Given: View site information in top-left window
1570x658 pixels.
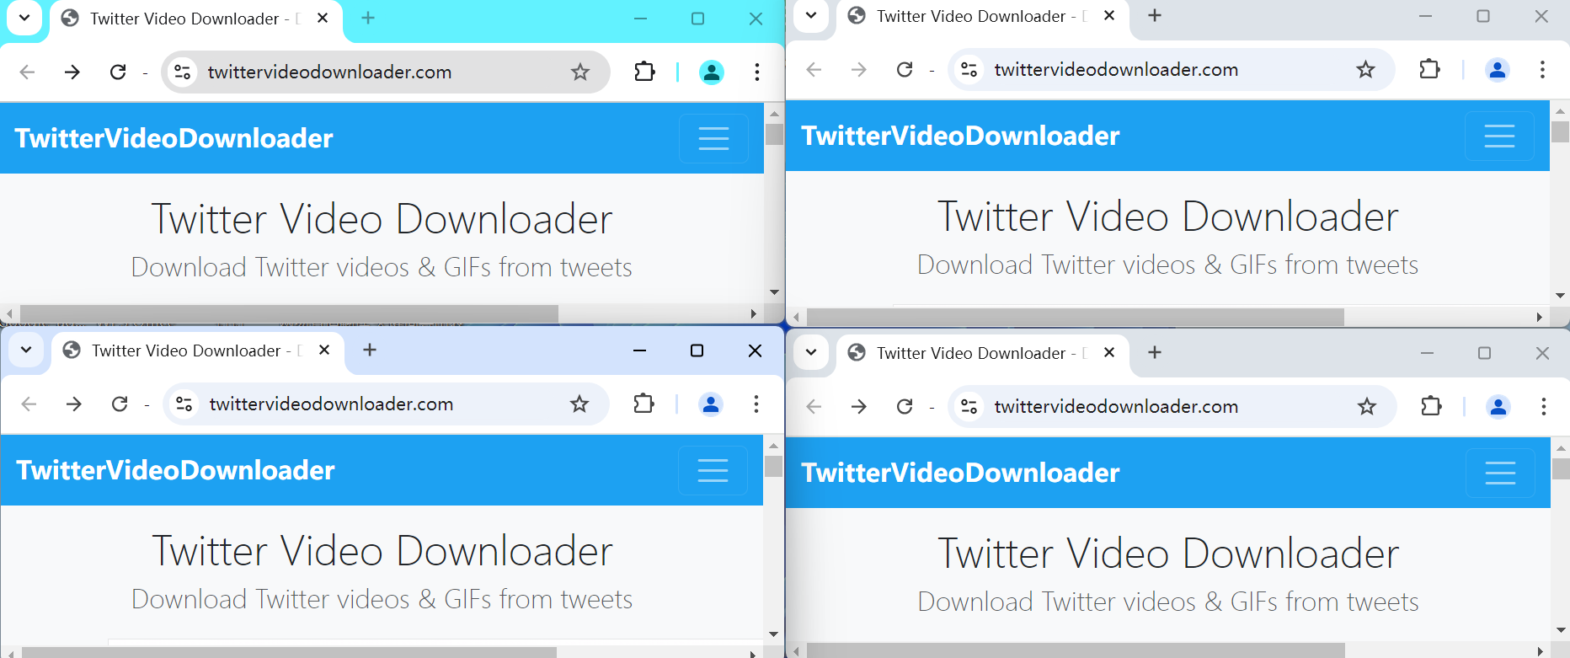Looking at the screenshot, I should pyautogui.click(x=183, y=72).
